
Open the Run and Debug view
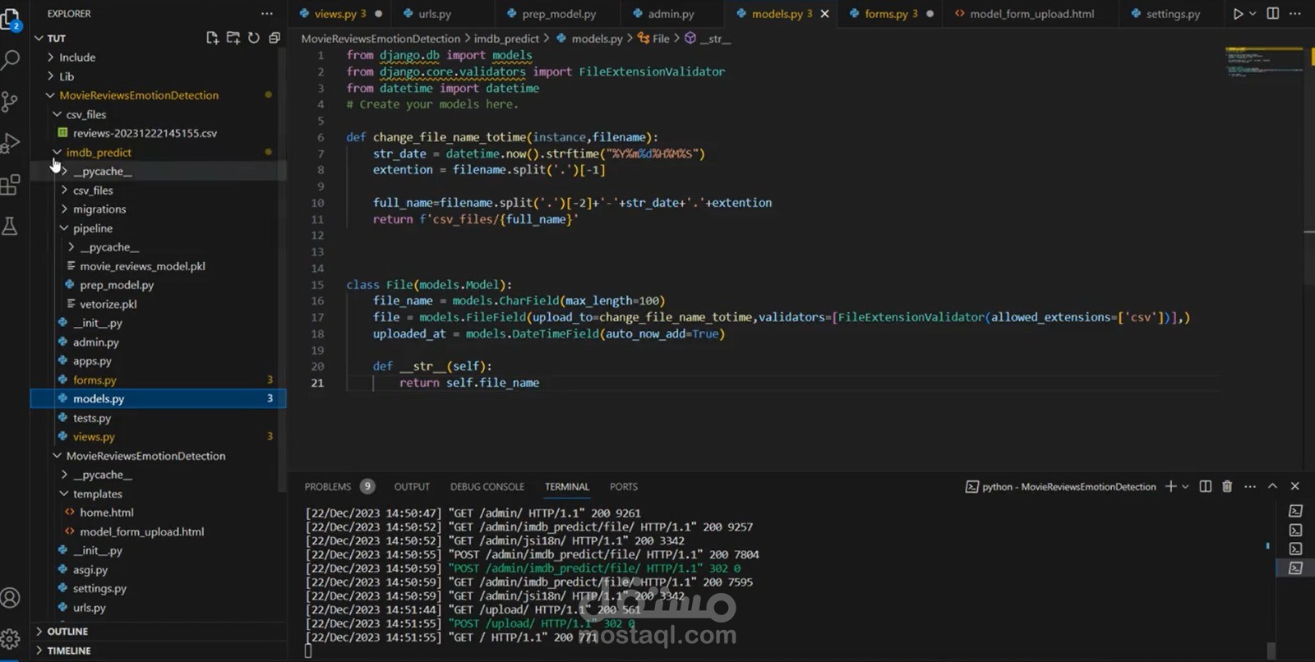[11, 143]
